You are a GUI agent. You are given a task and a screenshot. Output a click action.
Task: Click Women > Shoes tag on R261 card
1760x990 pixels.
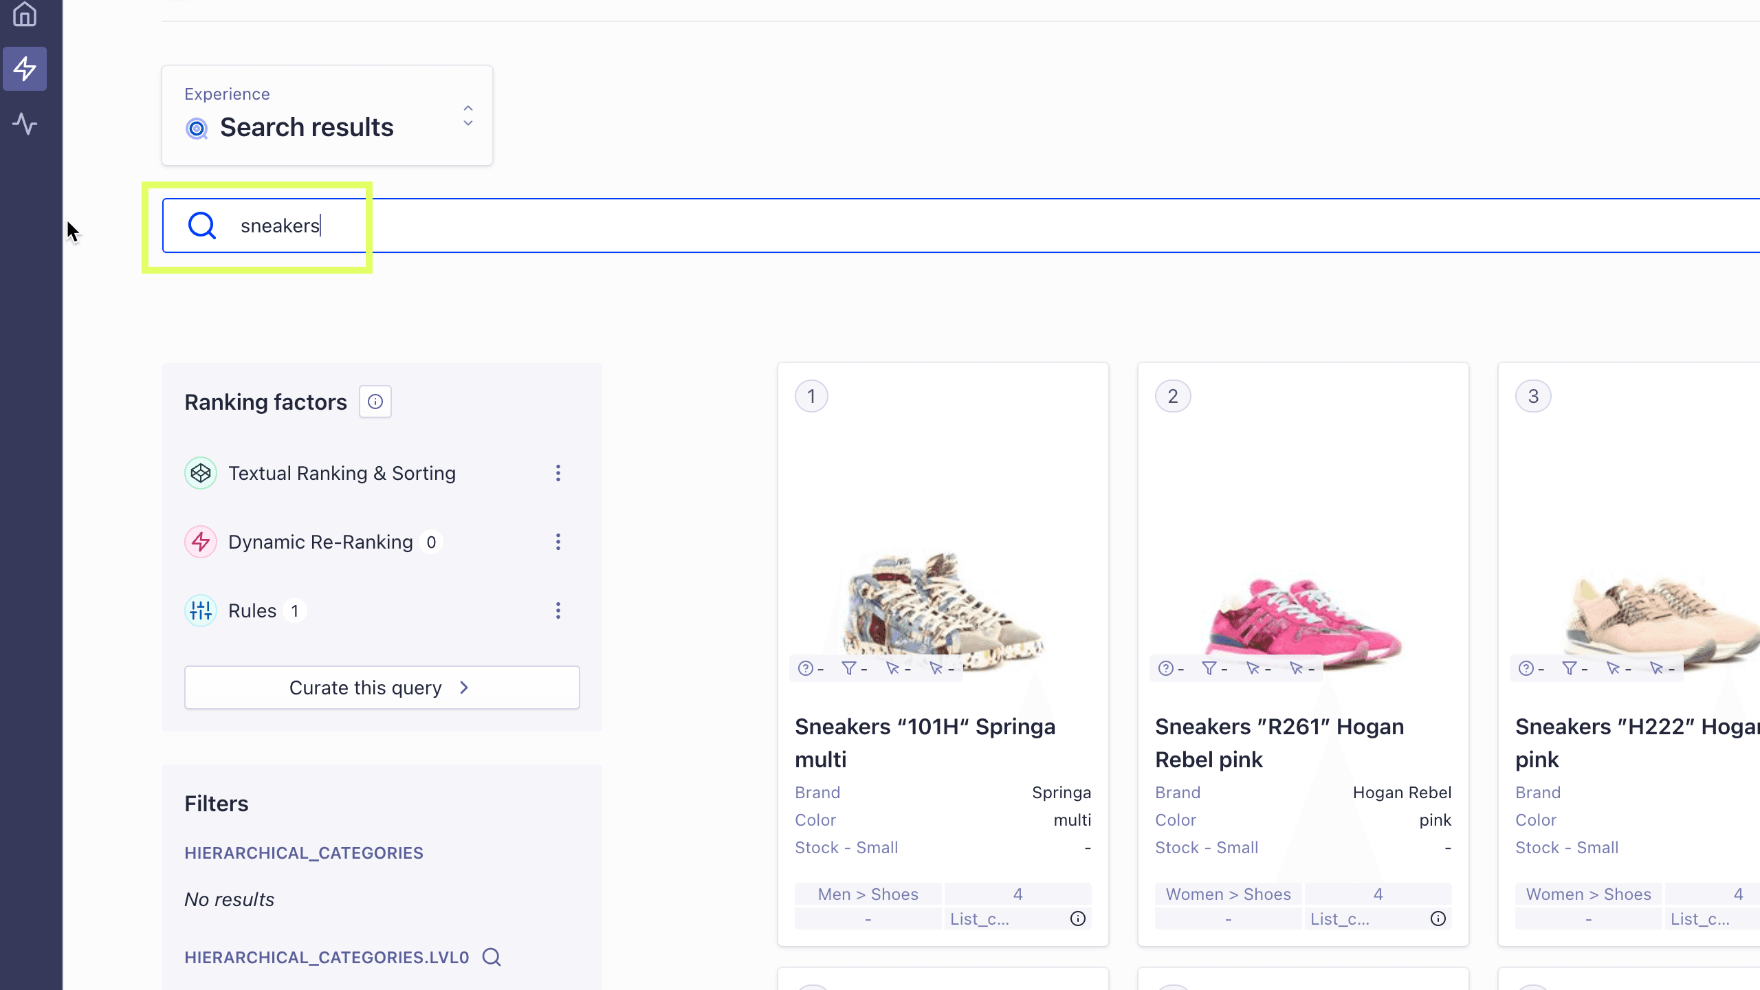(1229, 894)
